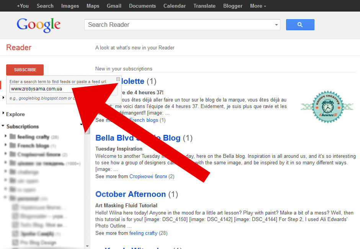
Task: Click the sidebar scrollbar down arrow
Action: 87,246
